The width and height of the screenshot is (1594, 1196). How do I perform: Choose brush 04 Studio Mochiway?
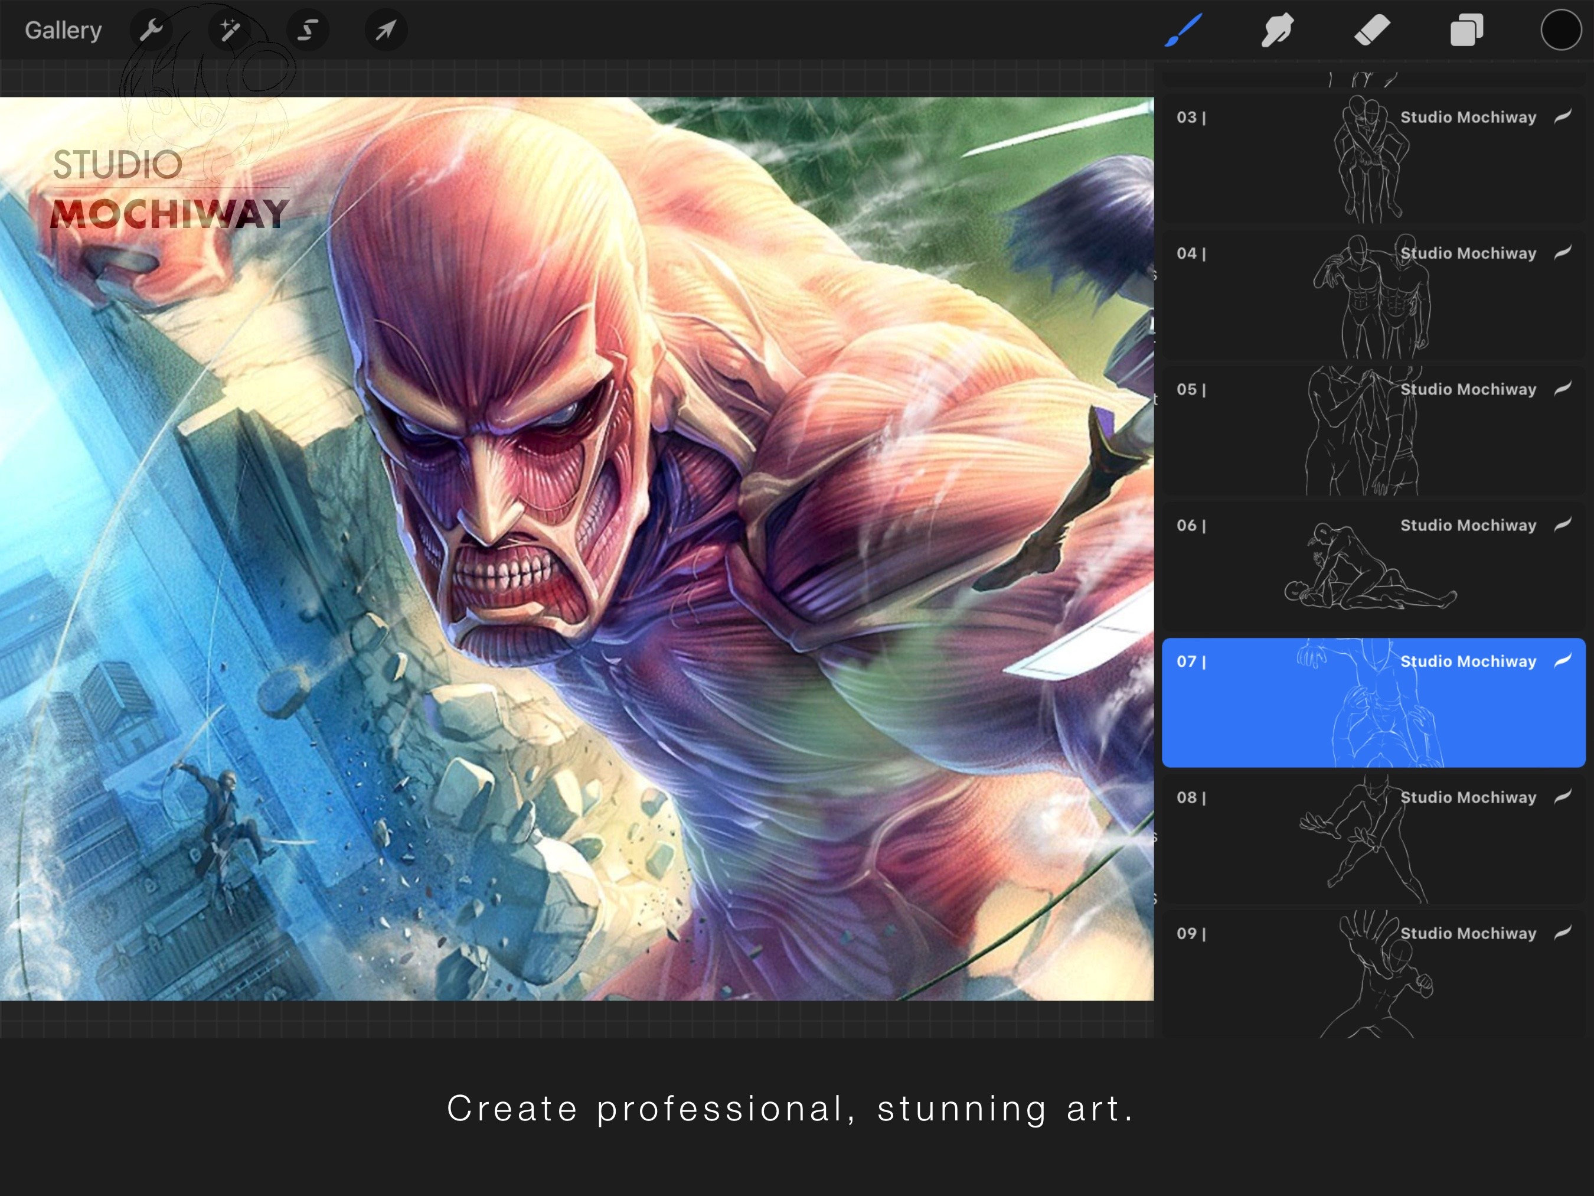1373,294
